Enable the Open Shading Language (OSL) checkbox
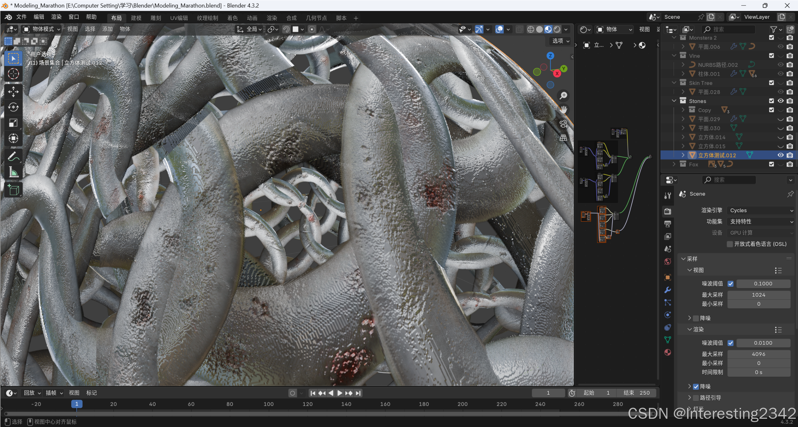798x427 pixels. (x=730, y=244)
